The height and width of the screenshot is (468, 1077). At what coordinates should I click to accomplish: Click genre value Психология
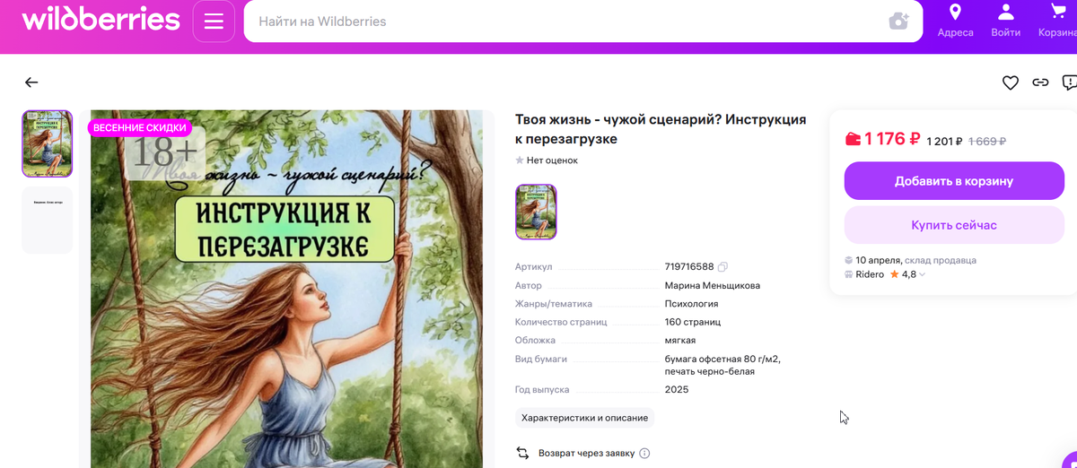click(691, 304)
